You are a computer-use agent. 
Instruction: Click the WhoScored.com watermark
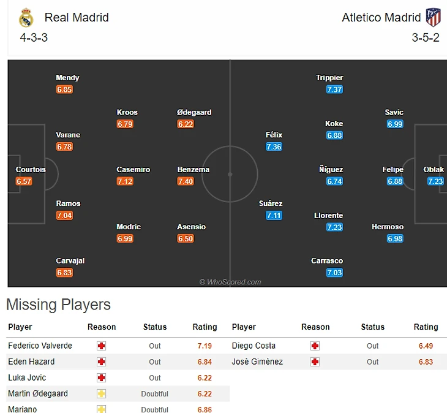pyautogui.click(x=230, y=282)
